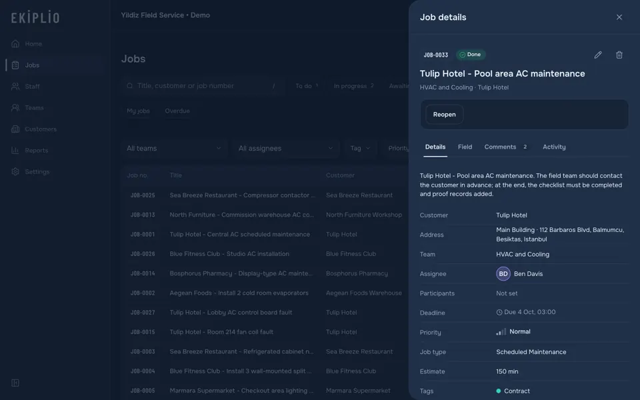Click the green Contract tag dot

coord(499,391)
